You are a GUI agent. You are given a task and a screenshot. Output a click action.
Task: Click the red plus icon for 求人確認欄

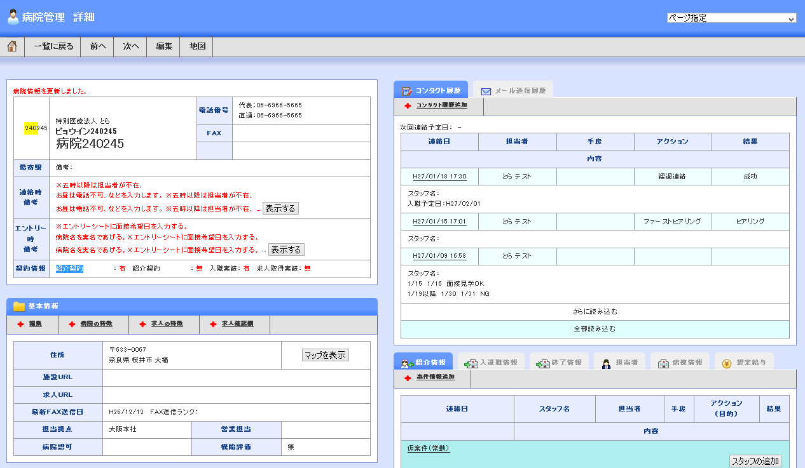click(213, 324)
